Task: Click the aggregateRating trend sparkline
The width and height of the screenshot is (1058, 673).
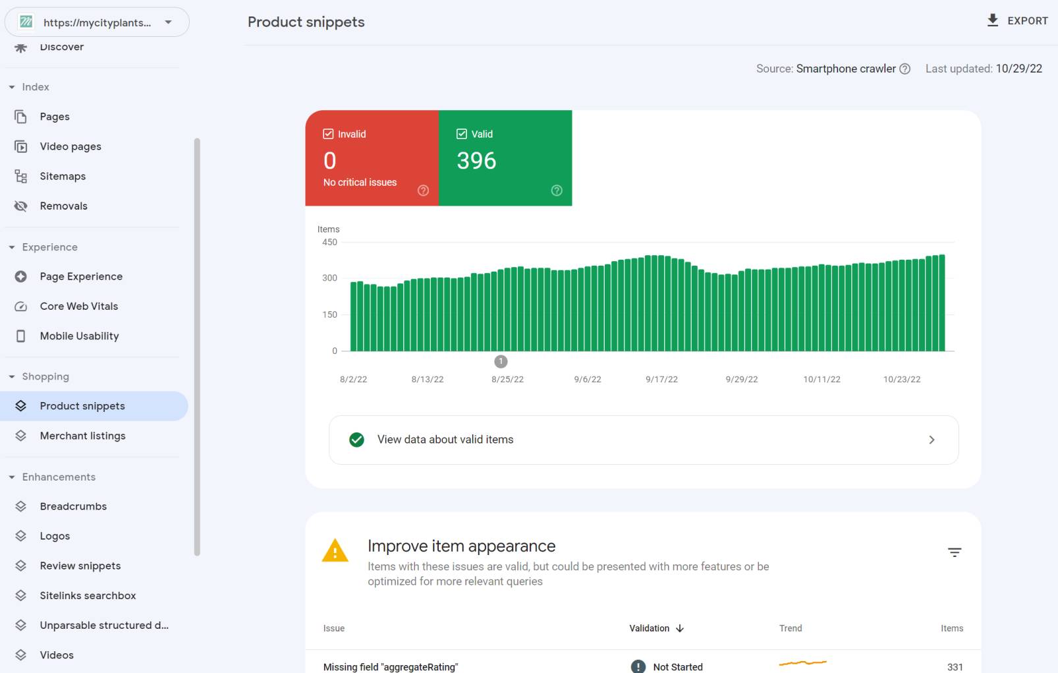Action: tap(802, 662)
